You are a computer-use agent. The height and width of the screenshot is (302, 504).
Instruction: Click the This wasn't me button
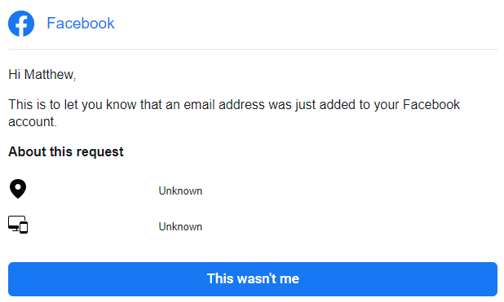point(253,279)
